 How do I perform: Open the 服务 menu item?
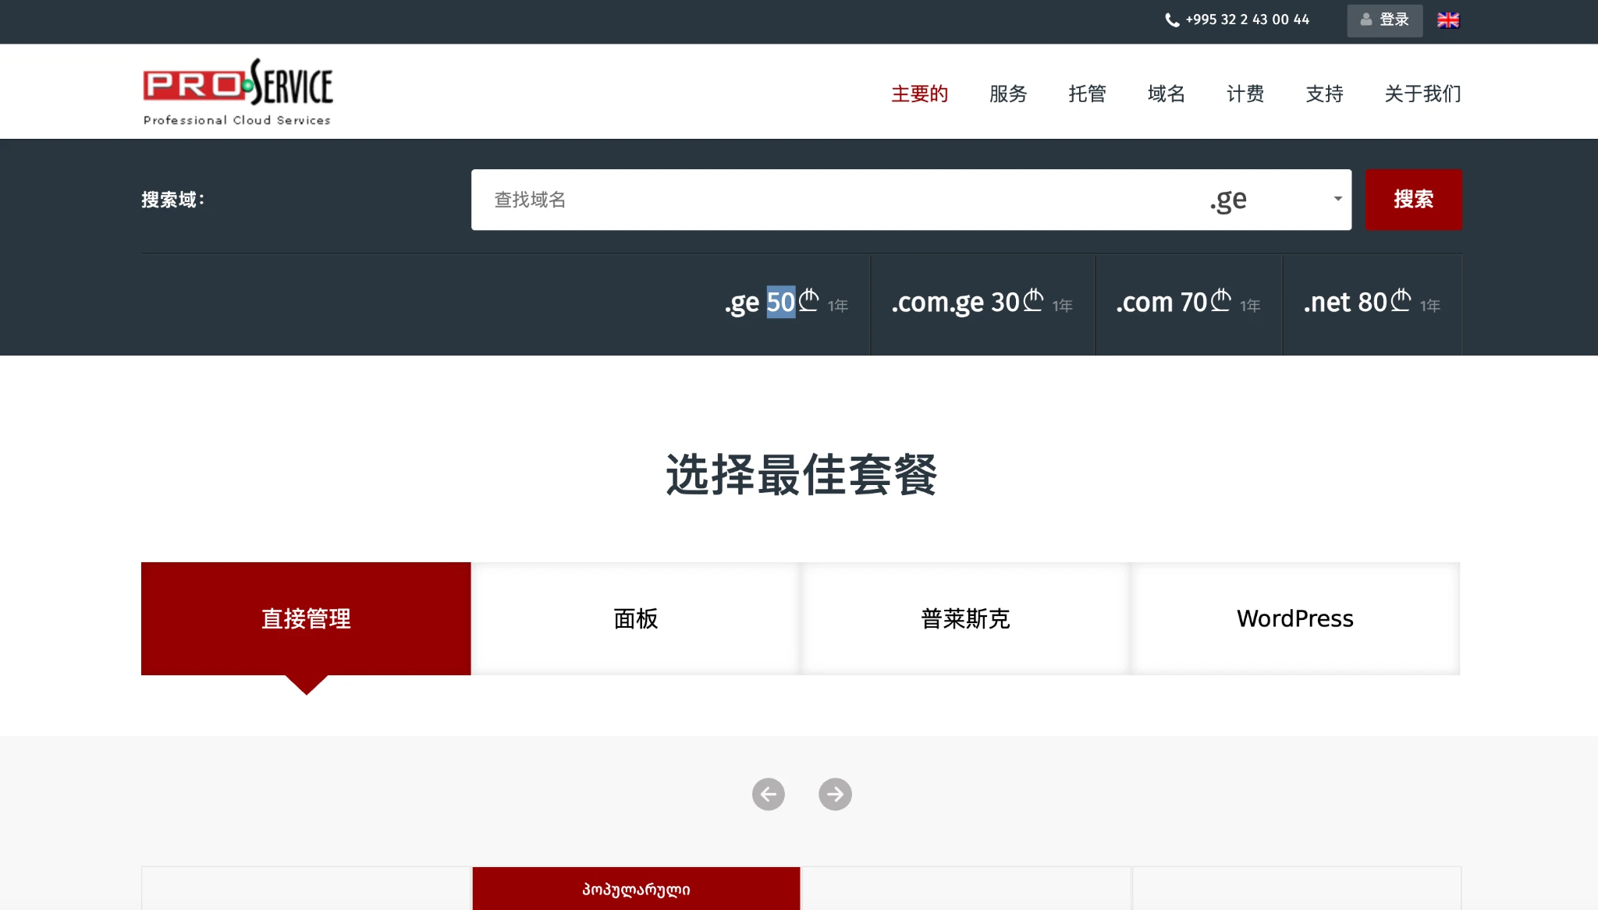1007,94
